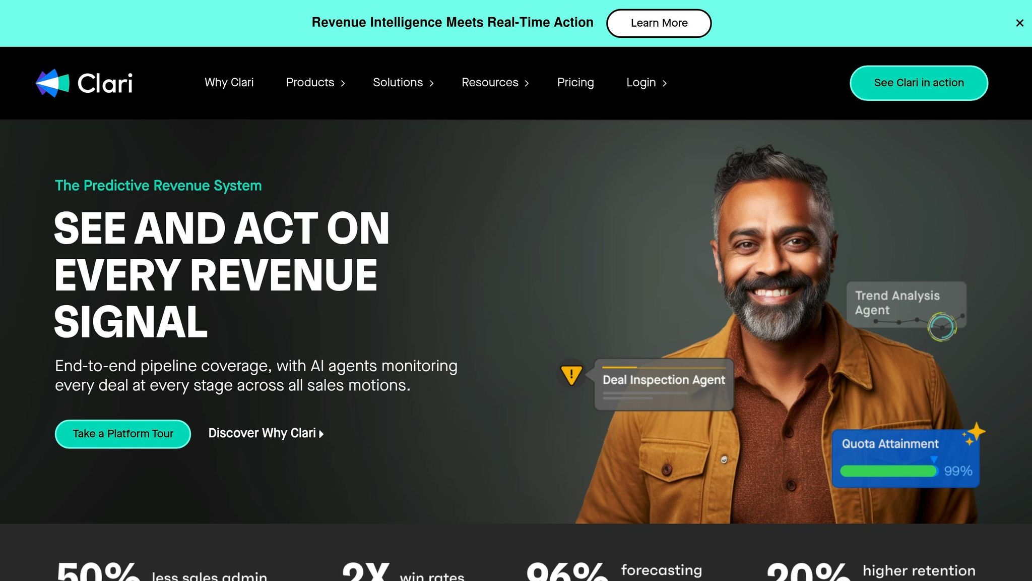Click the green Quota Attainment progress bar
This screenshot has width=1032, height=581.
888,471
